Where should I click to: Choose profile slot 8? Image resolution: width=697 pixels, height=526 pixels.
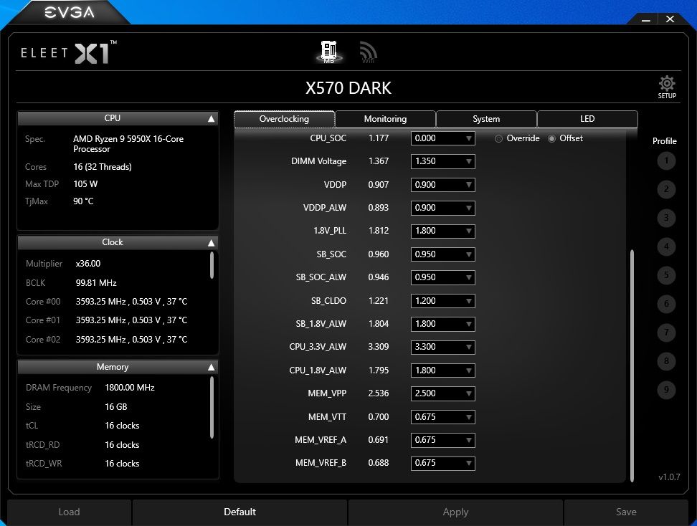[x=666, y=360]
